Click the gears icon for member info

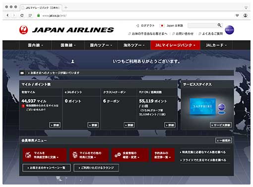tap(118, 155)
